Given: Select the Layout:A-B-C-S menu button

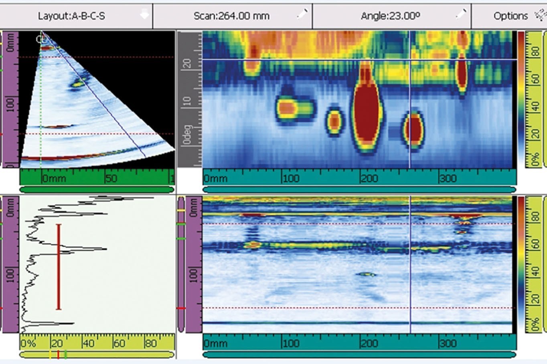Looking at the screenshot, I should (76, 16).
